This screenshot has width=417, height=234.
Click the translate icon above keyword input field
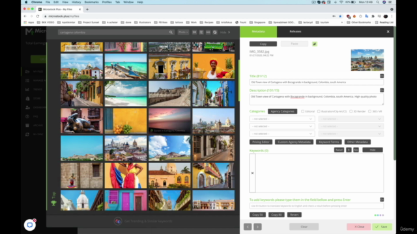pos(382,200)
